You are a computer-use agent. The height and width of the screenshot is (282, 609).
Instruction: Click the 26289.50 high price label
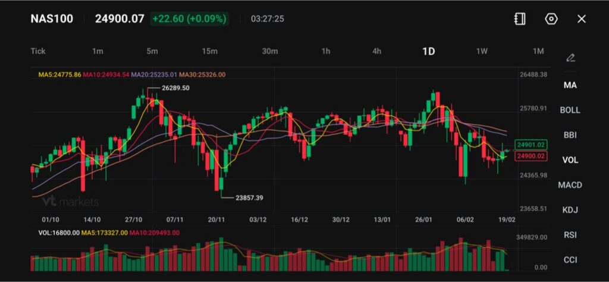coord(175,88)
